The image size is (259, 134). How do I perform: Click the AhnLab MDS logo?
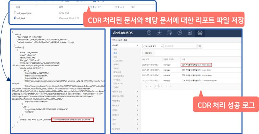[x=123, y=33]
